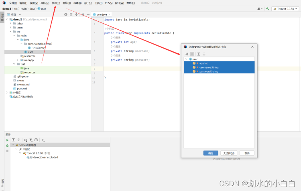Click the locate-opened-file target icon in project panel

(x=66, y=14)
